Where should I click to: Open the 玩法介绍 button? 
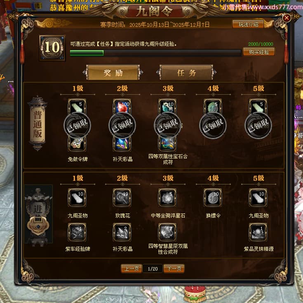tap(248, 24)
